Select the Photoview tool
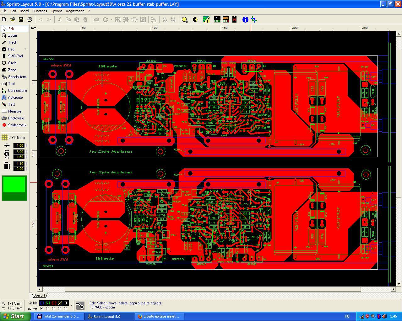The width and height of the screenshot is (402, 321). [x=14, y=118]
